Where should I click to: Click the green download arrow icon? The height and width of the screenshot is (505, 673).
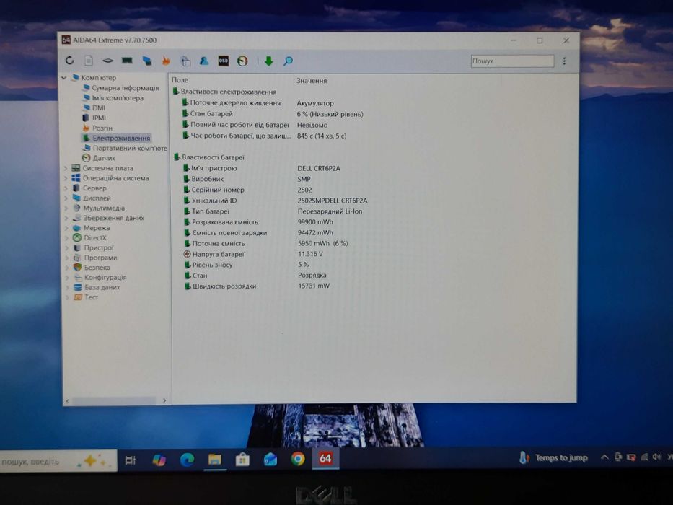tap(269, 61)
